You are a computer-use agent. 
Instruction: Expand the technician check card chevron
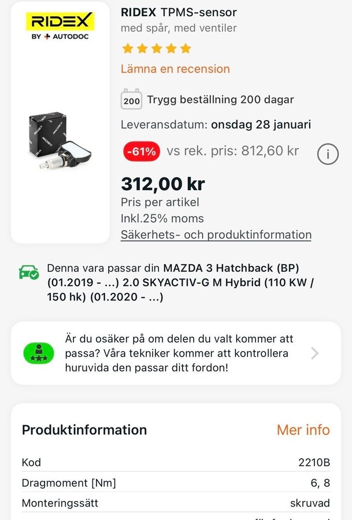pos(314,353)
